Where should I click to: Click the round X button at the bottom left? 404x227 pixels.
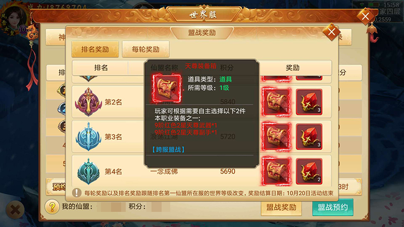click(15, 210)
